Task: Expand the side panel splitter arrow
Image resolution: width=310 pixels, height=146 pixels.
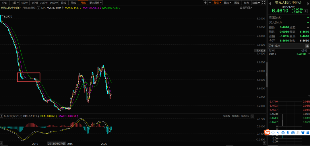Action: [267, 75]
